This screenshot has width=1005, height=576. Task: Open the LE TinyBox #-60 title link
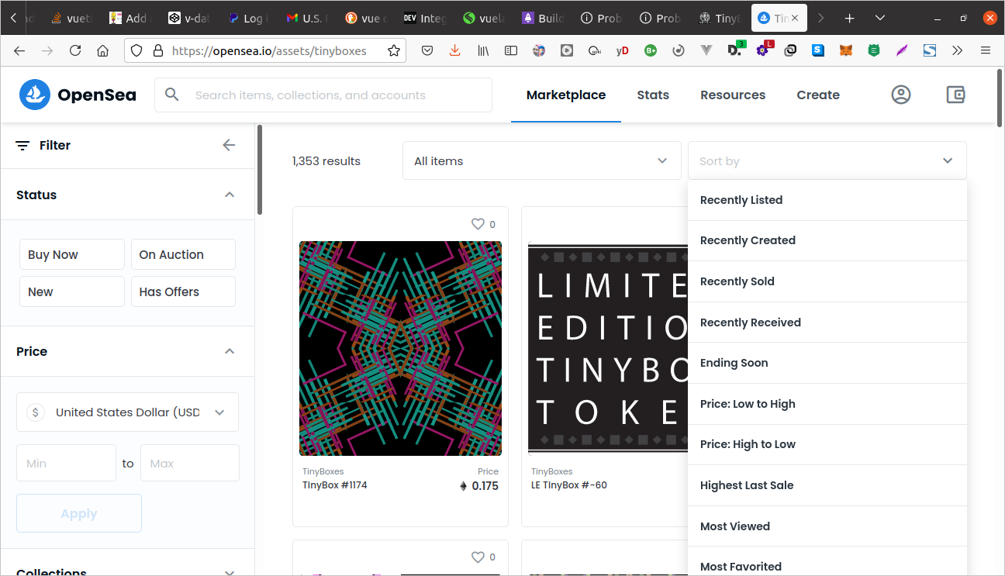coord(569,485)
